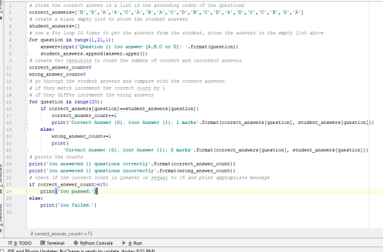Switch to the Python Console tab
383x252 pixels.
(x=93, y=243)
